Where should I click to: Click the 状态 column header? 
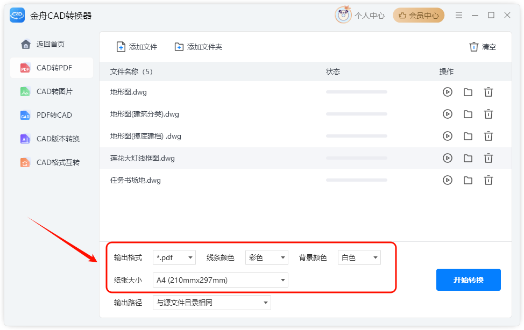pyautogui.click(x=333, y=71)
